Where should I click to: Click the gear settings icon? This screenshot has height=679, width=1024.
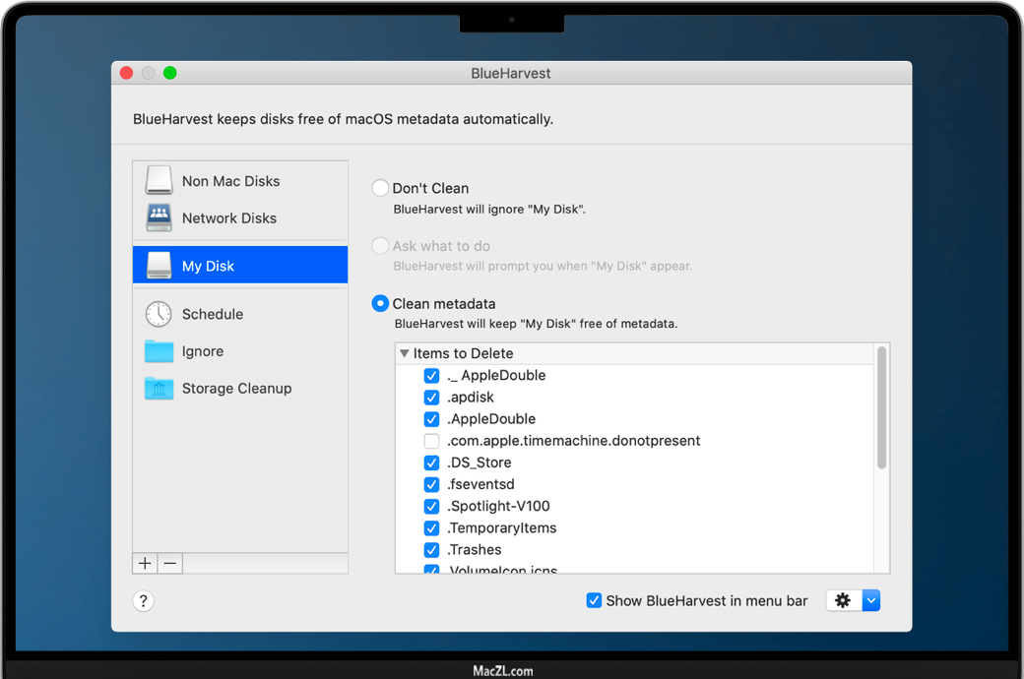[843, 600]
